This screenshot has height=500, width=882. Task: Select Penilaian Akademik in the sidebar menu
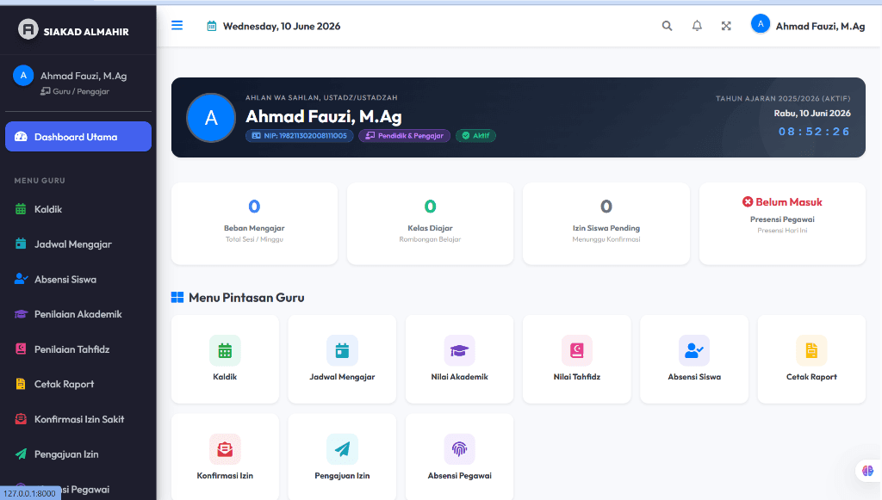pos(78,314)
